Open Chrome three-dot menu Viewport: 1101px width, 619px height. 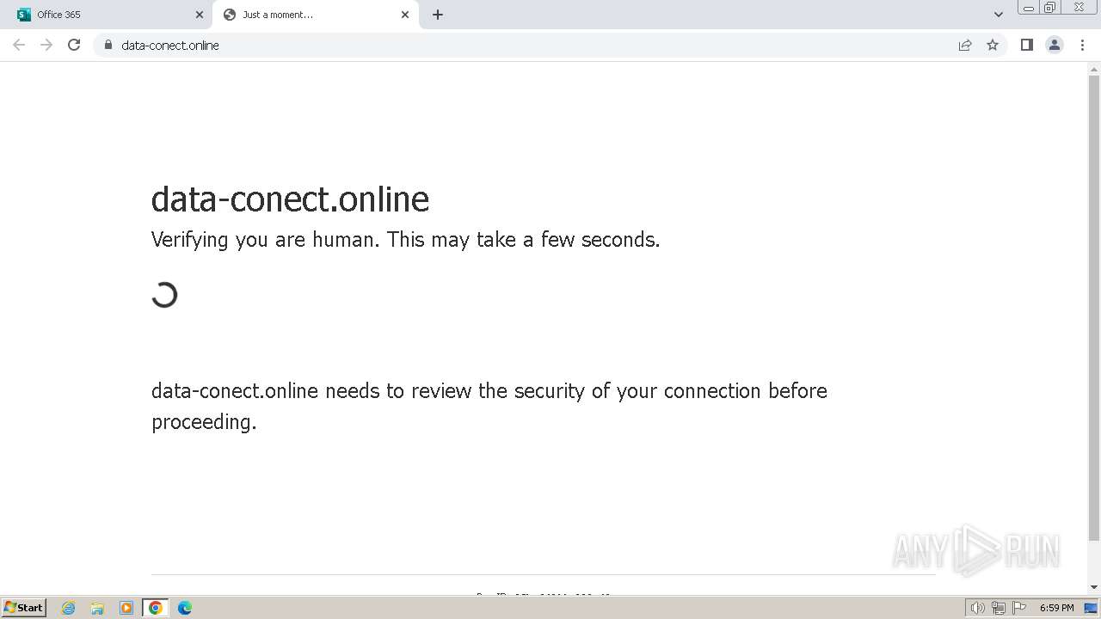pos(1082,45)
